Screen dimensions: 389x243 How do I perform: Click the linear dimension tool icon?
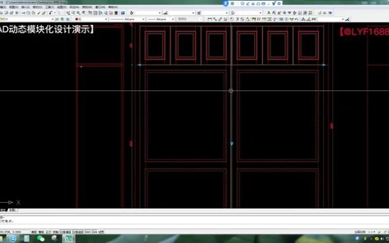coord(210,19)
